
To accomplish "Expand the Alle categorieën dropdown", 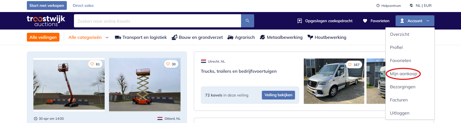I will (88, 37).
